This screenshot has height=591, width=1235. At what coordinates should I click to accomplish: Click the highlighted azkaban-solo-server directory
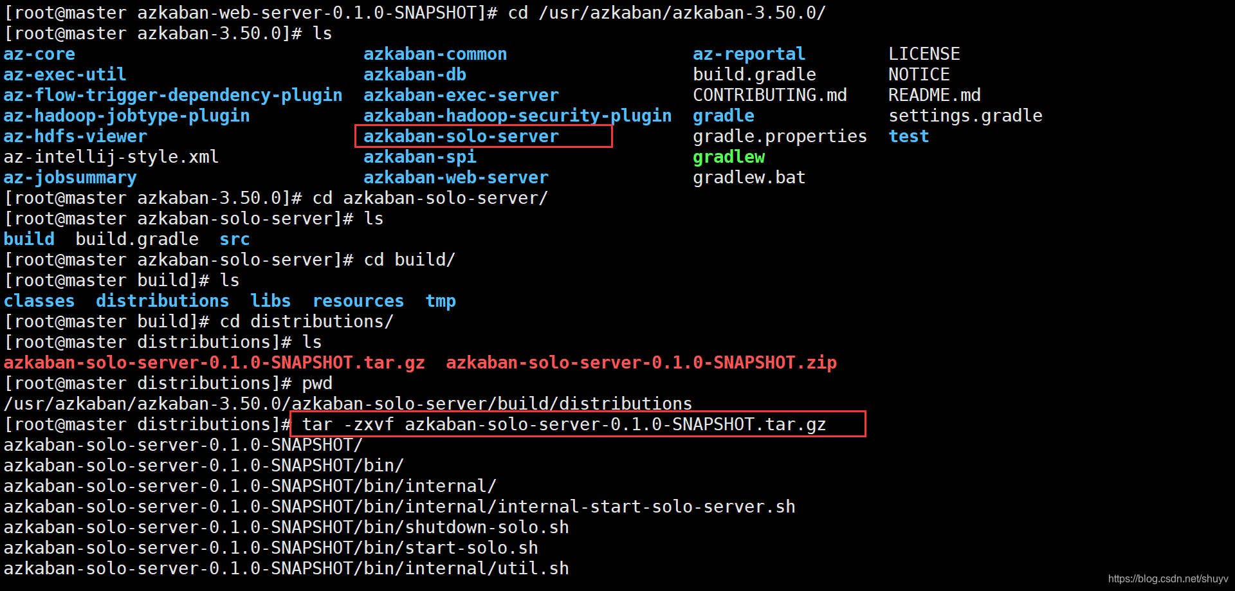461,136
